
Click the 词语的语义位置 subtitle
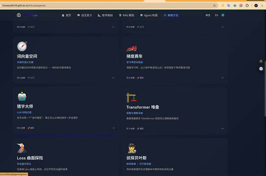coord(25,62)
